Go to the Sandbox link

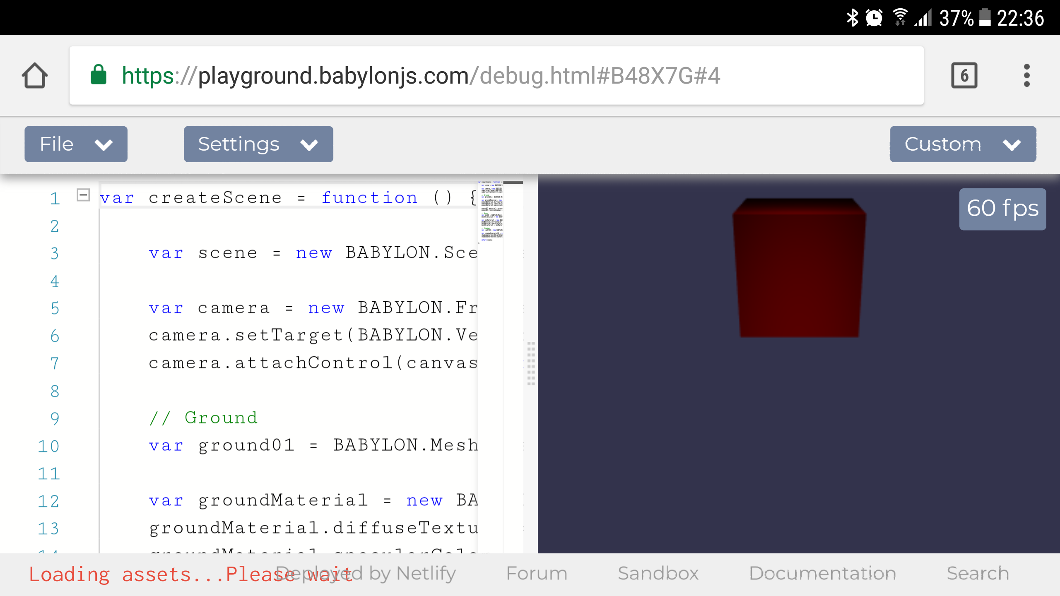(658, 574)
